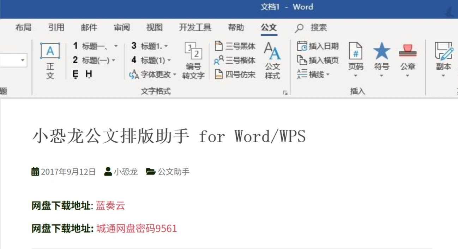Apply the 正文 body text style
The width and height of the screenshot is (458, 249).
coord(50,60)
